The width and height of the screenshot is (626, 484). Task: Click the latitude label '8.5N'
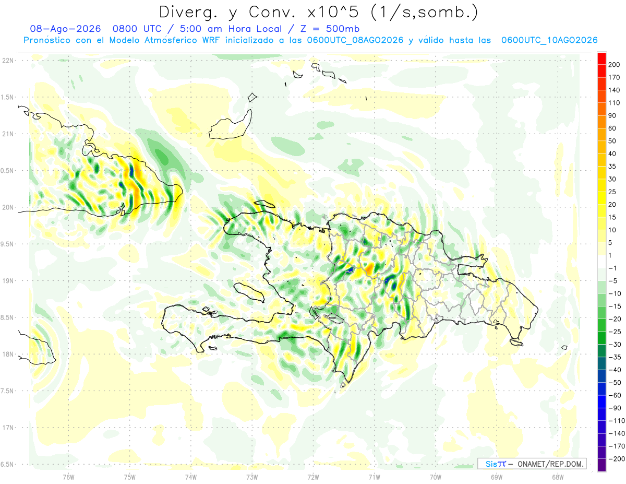[x=7, y=317]
